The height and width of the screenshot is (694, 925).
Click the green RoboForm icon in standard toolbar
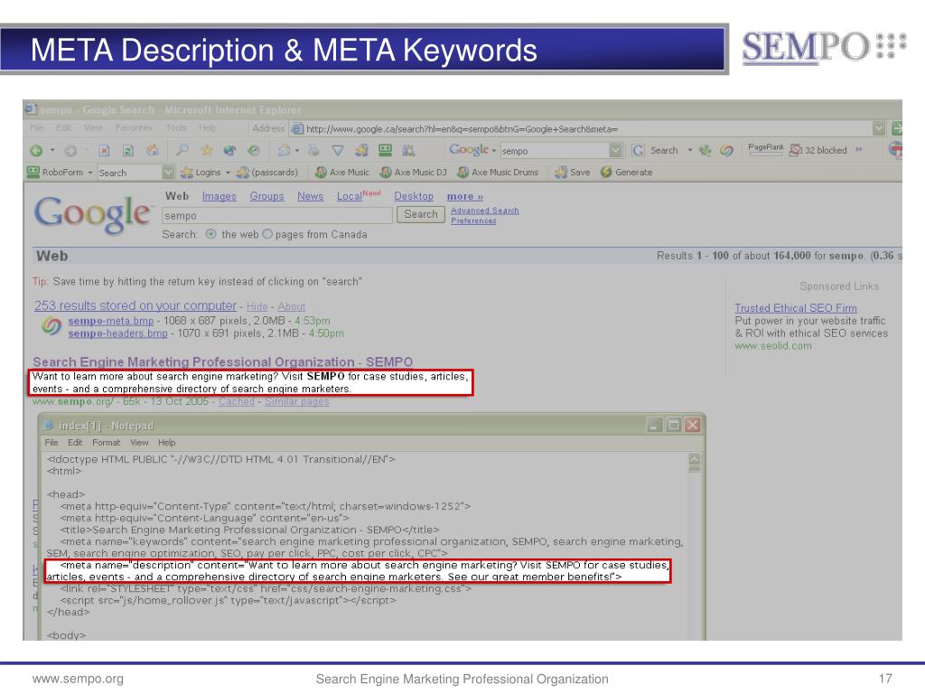click(x=385, y=151)
